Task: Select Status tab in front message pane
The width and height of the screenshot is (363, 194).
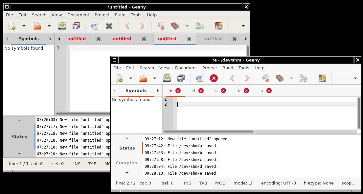Action: (127, 148)
